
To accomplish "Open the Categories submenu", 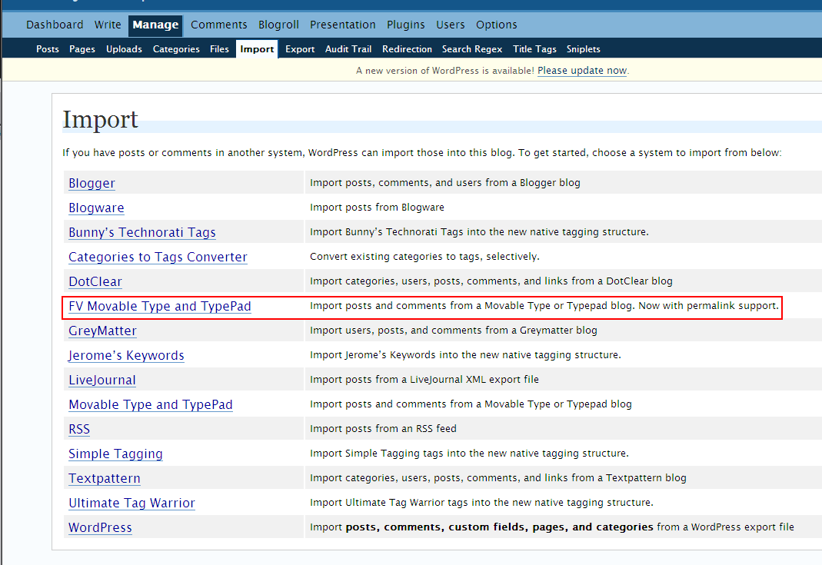I will (x=176, y=48).
